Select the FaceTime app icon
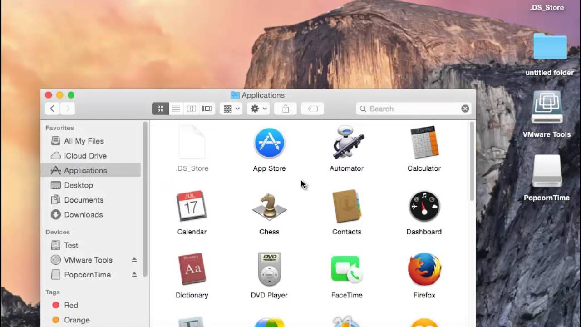 click(347, 270)
